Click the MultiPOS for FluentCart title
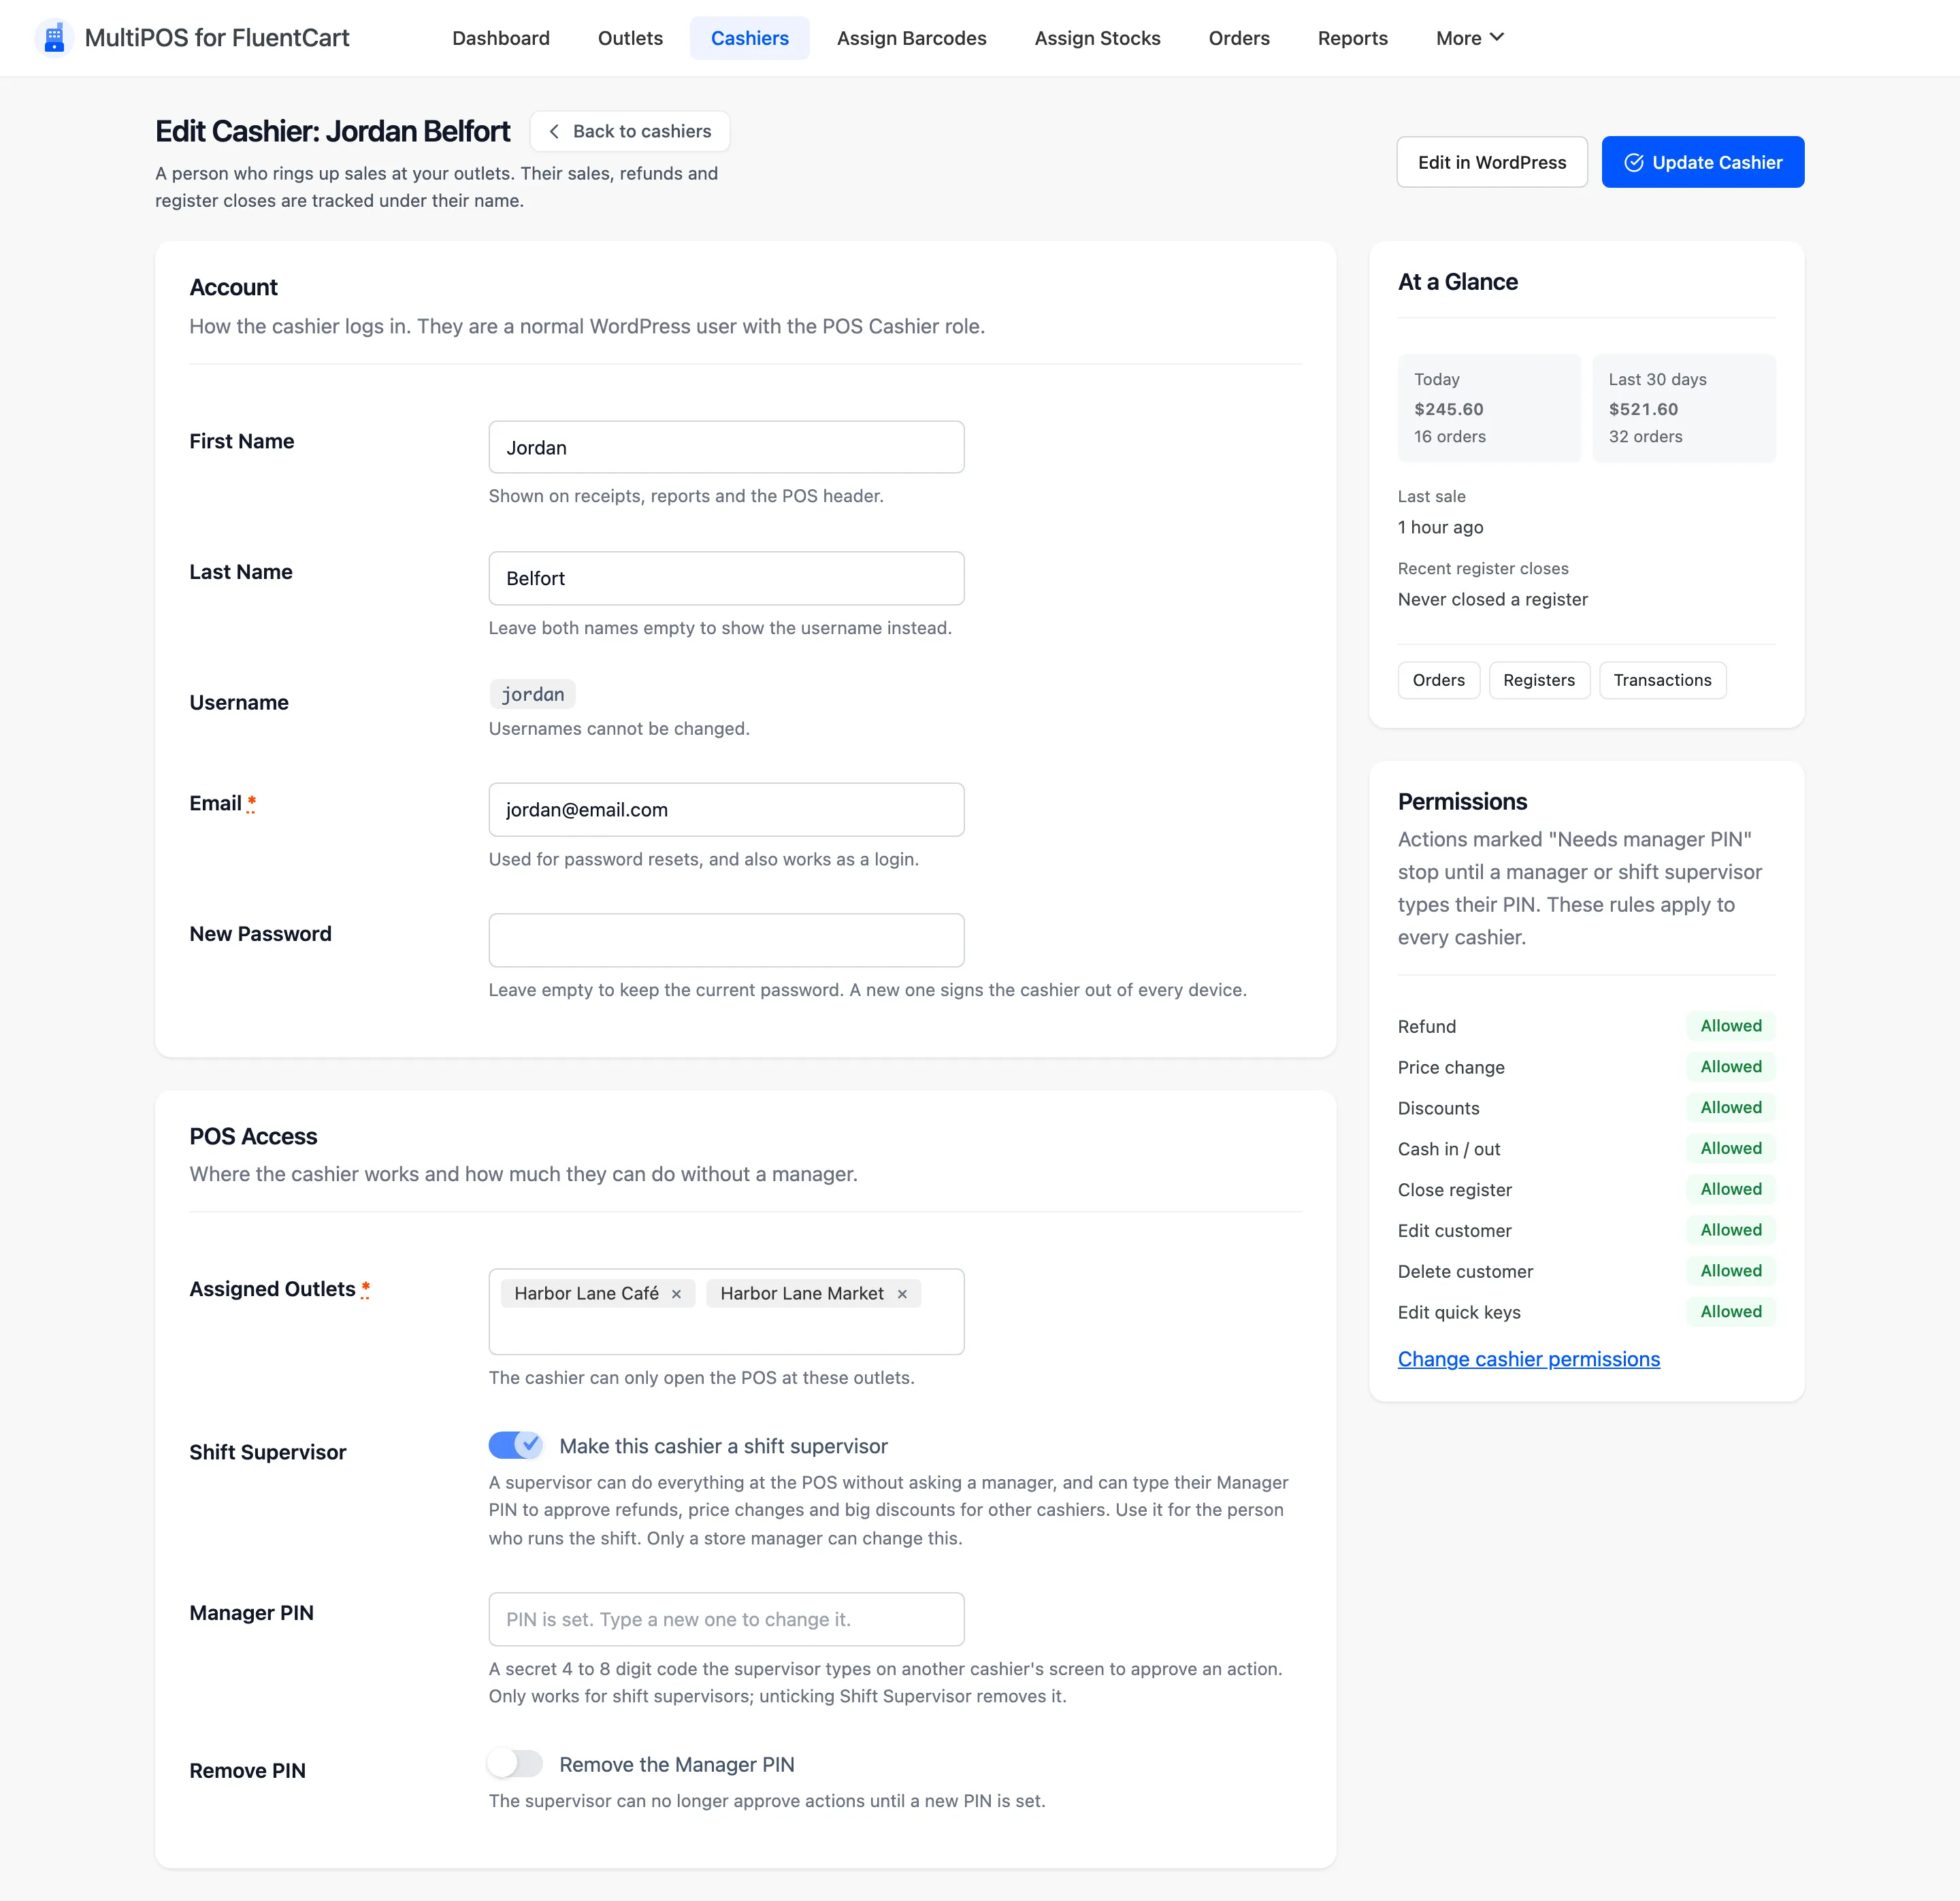 217,38
